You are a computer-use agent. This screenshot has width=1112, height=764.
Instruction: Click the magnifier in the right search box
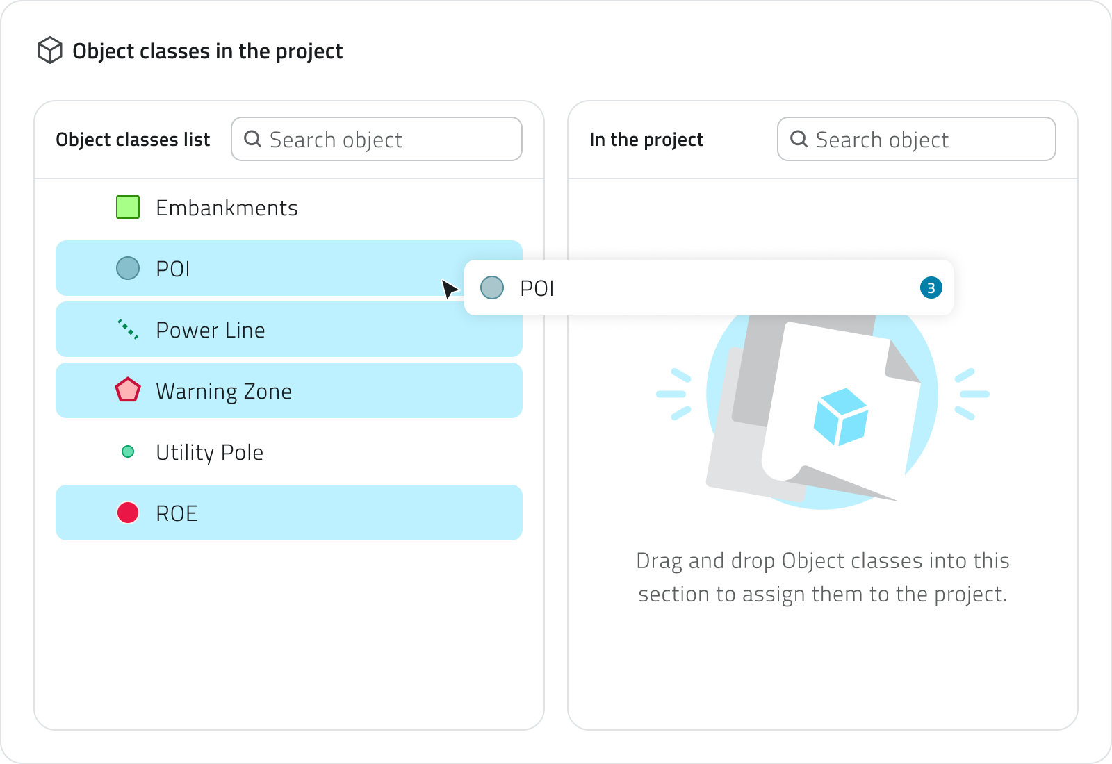799,139
